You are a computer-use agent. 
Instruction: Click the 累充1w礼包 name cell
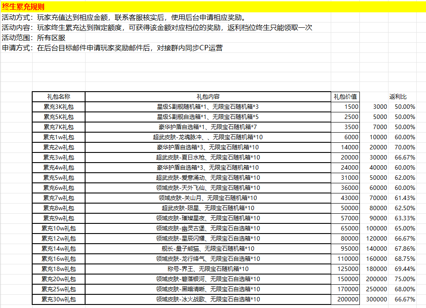coord(59,137)
